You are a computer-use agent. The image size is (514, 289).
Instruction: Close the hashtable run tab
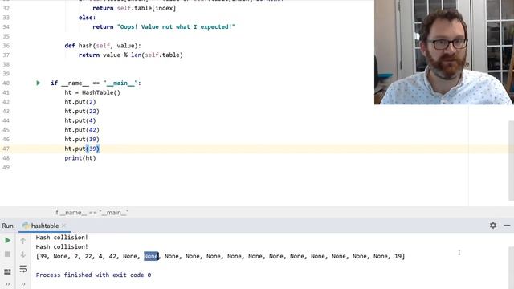(x=64, y=226)
